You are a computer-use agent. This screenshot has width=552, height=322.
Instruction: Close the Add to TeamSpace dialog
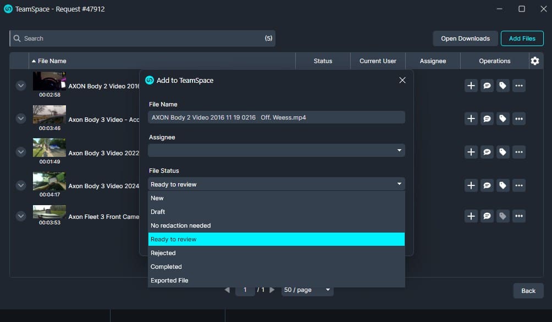(402, 80)
